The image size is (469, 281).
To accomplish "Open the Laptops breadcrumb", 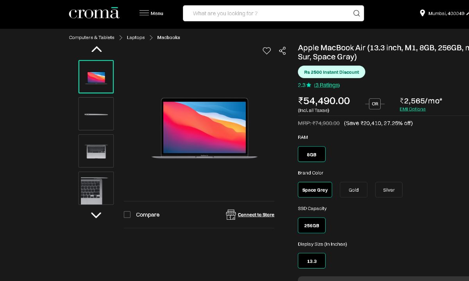I will (x=136, y=37).
